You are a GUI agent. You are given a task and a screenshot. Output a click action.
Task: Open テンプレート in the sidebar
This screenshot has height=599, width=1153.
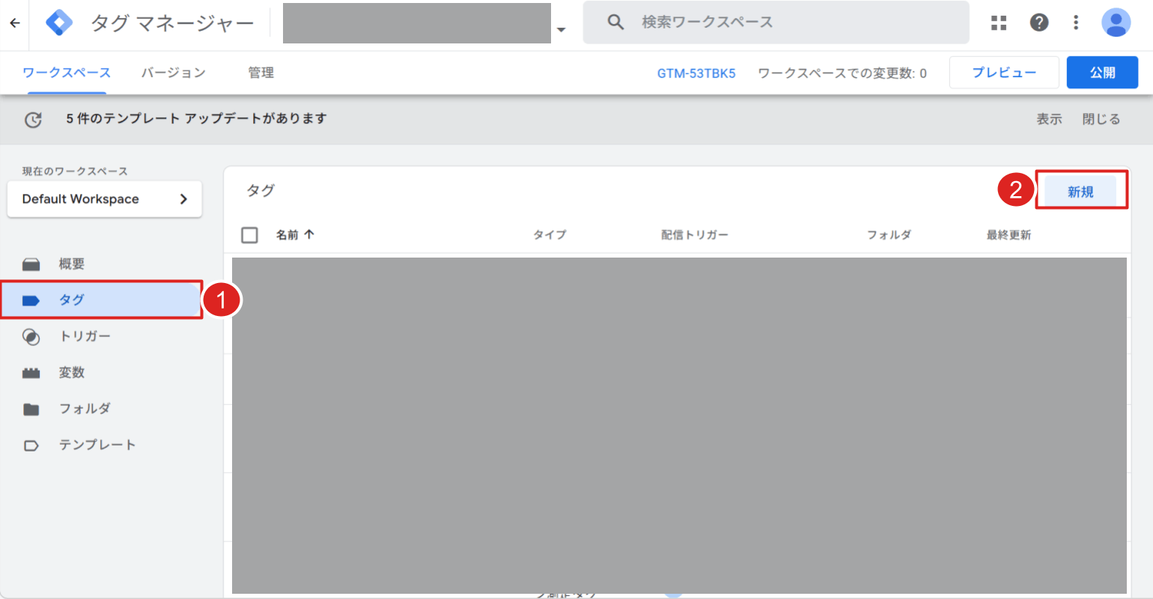pos(97,445)
